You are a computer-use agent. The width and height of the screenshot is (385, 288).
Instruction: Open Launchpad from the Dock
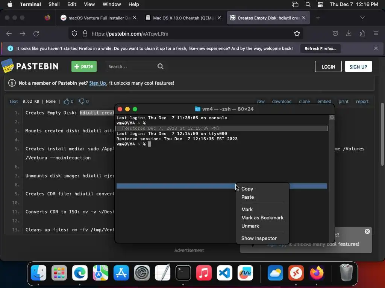click(x=59, y=273)
